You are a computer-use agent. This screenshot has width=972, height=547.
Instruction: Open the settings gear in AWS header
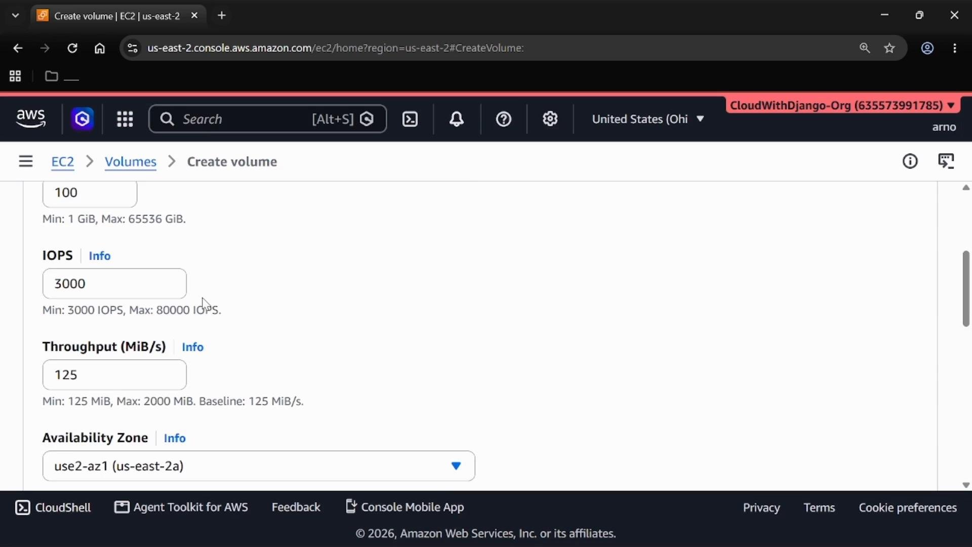click(550, 119)
